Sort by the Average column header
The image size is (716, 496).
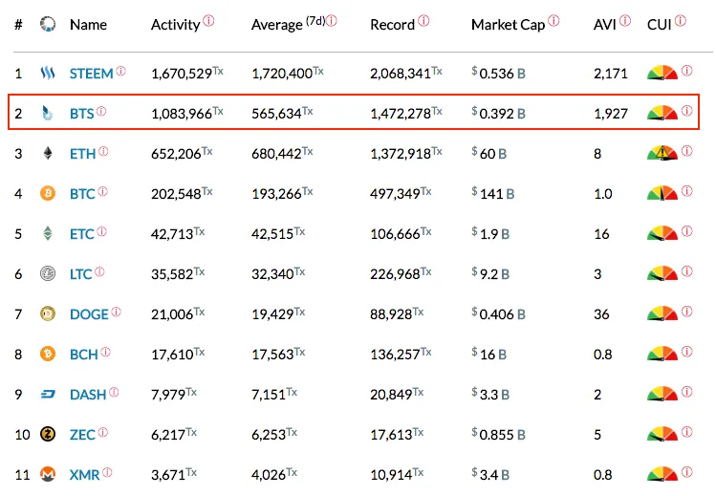(x=276, y=25)
